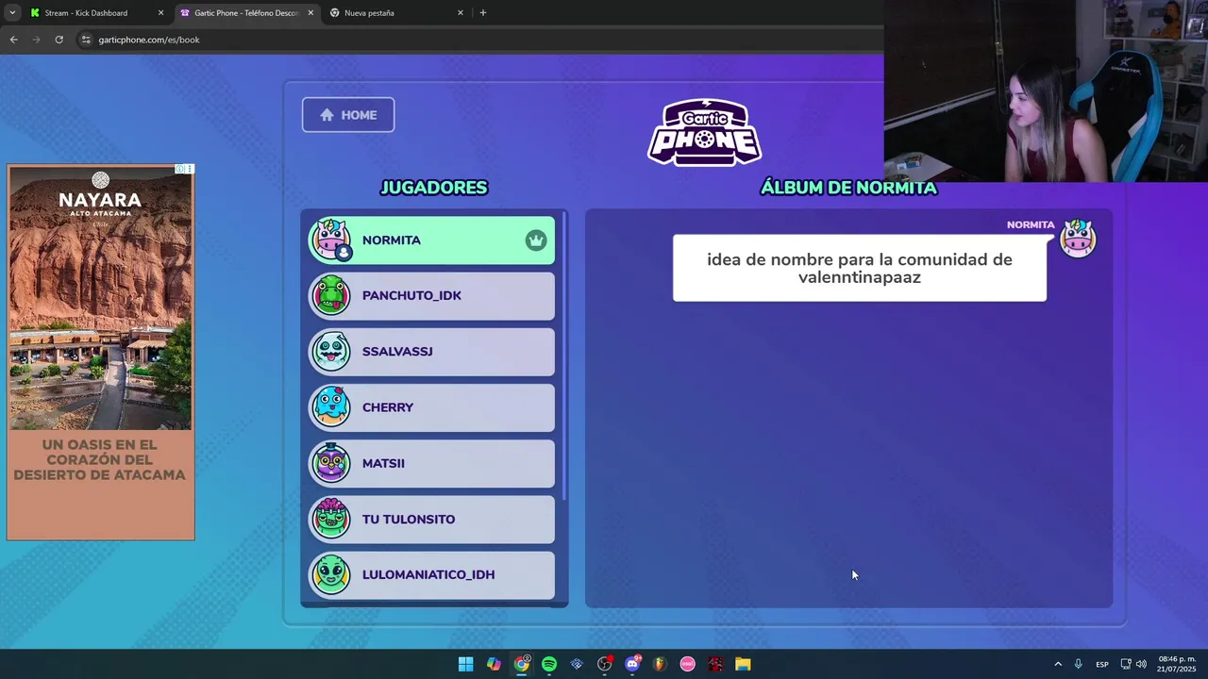Select player LULOMANIATICO_IDH

pyautogui.click(x=432, y=575)
